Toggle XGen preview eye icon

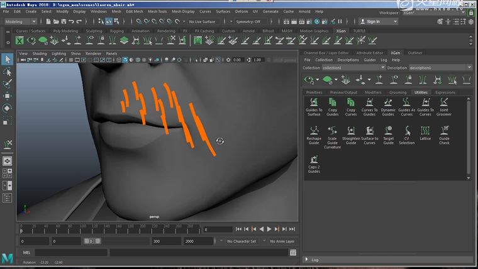[309, 80]
